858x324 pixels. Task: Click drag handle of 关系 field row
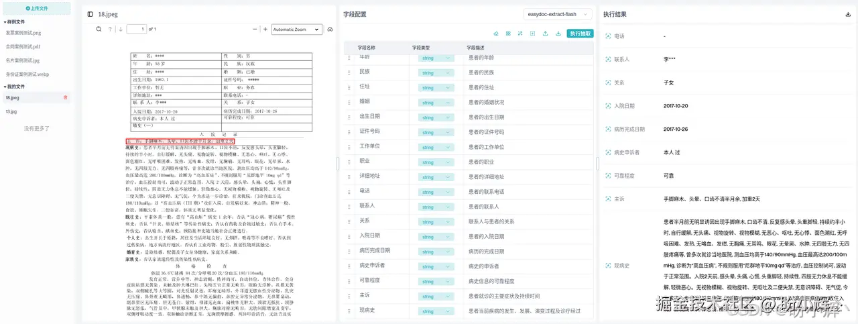(349, 221)
